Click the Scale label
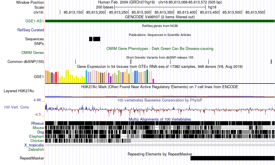This screenshot has width=275, height=165. pos(39,7)
